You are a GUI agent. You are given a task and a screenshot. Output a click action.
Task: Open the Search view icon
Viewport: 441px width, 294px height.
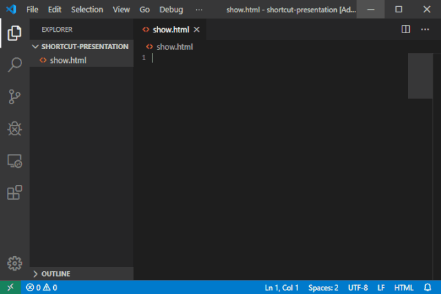pyautogui.click(x=14, y=65)
